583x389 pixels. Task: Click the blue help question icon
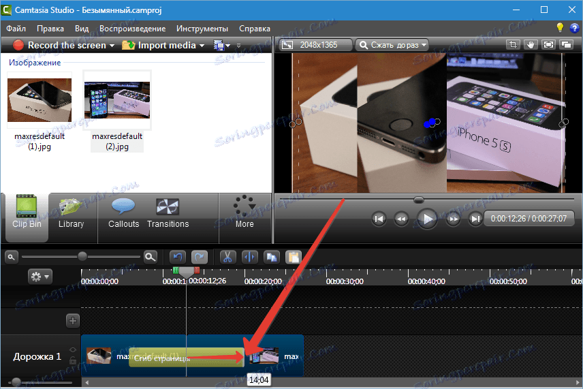tap(574, 28)
